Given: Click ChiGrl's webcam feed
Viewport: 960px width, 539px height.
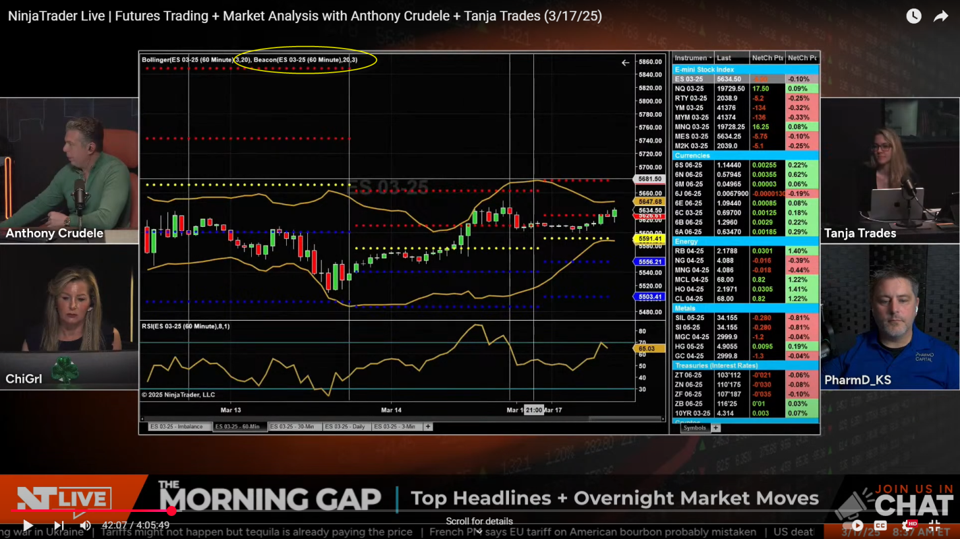Looking at the screenshot, I should point(69,317).
